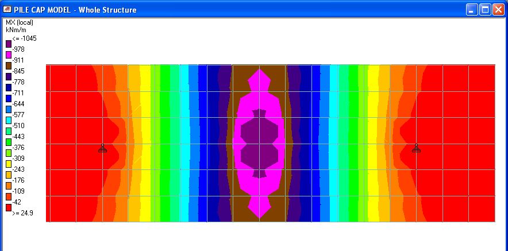This screenshot has height=251, width=508.
Task: Click the red legend swatch at >= 24.9
Action: pyautogui.click(x=9, y=207)
